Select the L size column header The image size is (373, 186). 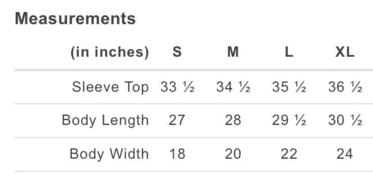click(289, 52)
